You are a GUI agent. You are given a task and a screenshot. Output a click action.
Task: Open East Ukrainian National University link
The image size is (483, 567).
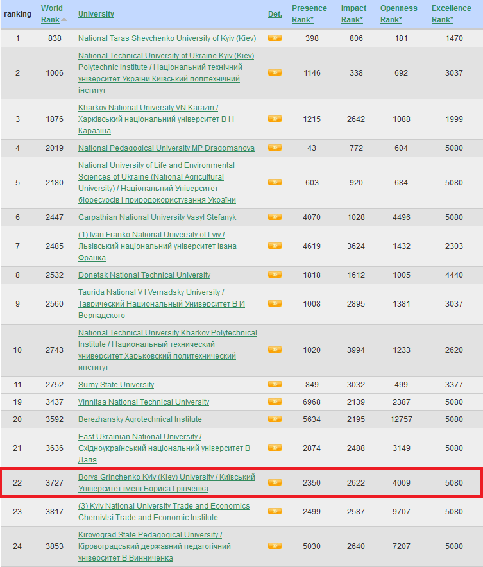[164, 448]
